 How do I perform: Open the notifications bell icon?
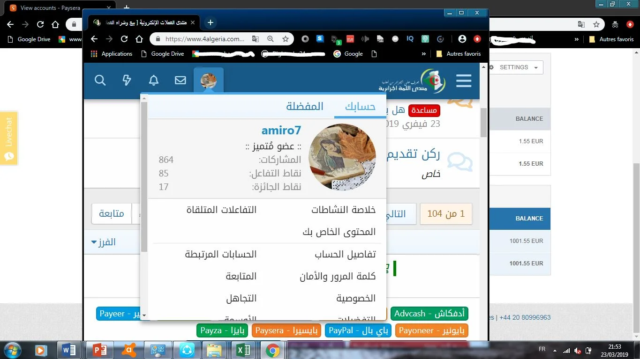154,81
